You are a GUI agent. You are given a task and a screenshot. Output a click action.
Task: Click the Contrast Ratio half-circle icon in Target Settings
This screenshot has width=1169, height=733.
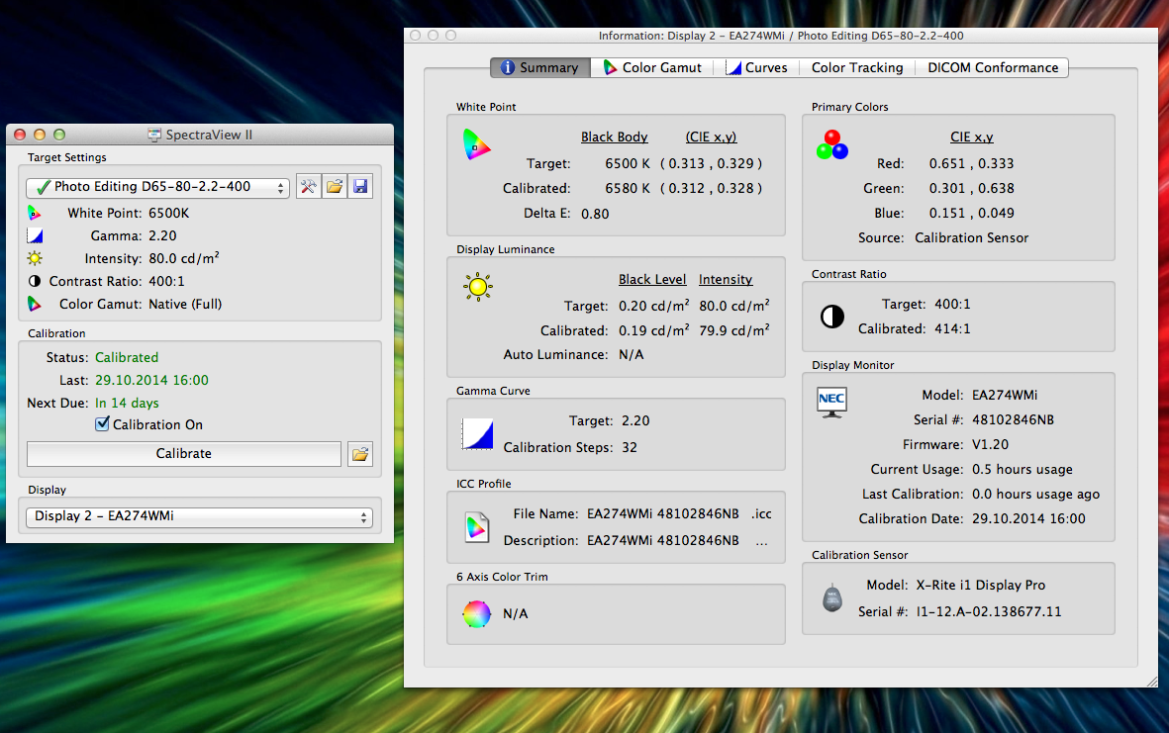pos(35,282)
